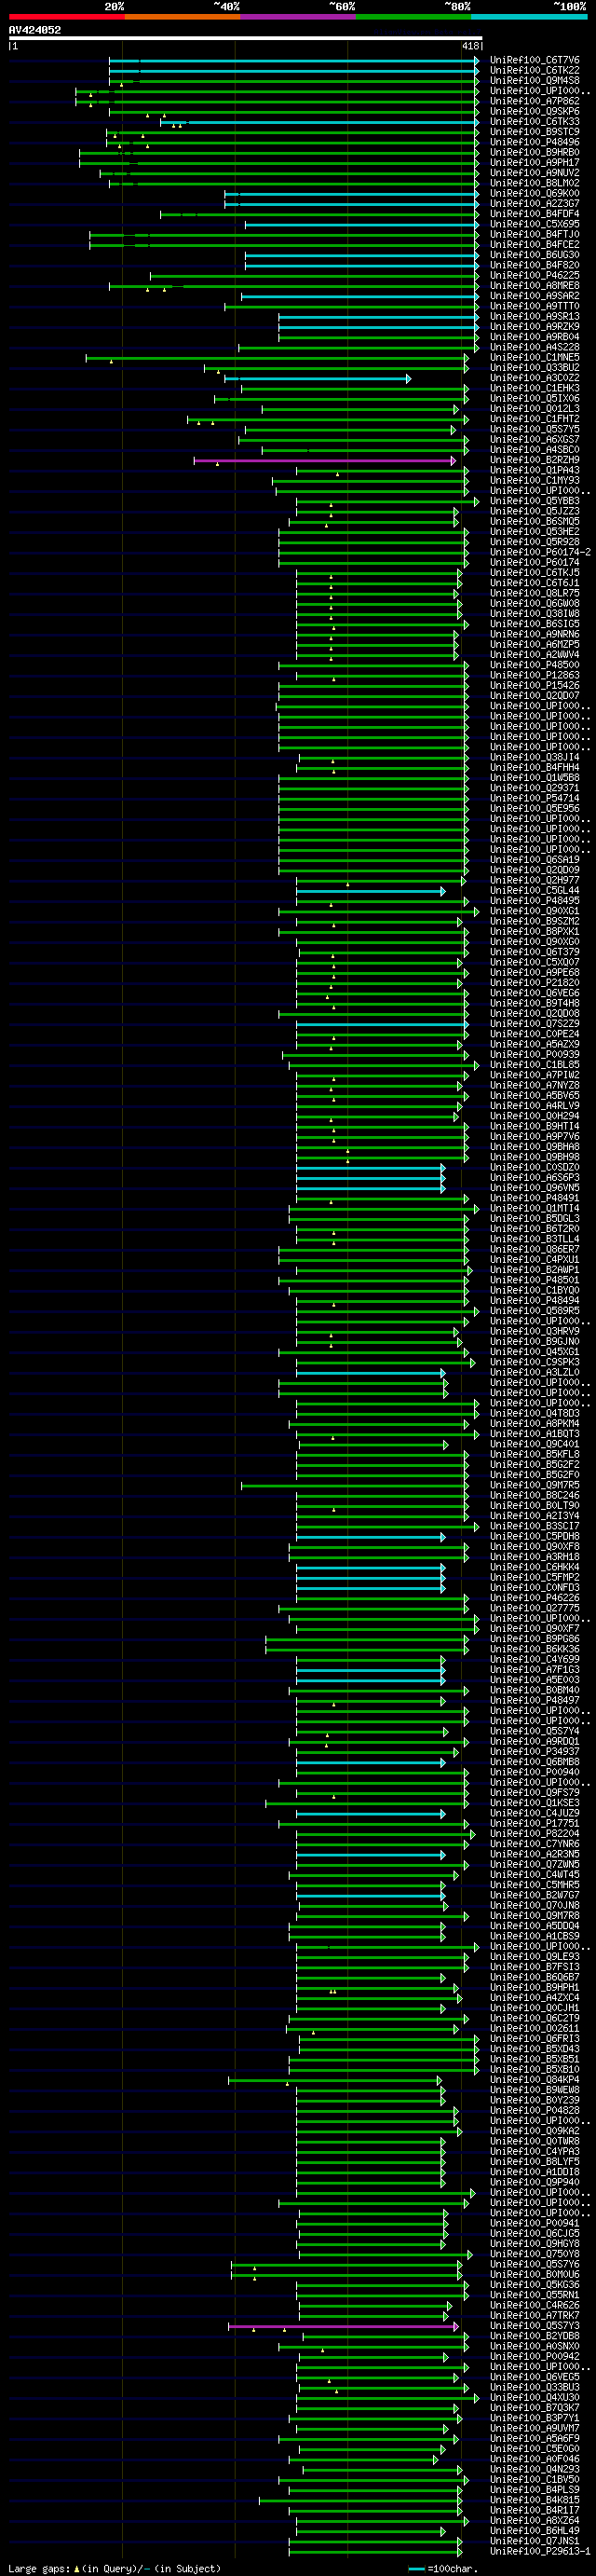
Task: Open hit UniRef100_P60174-2
Action: coord(540,552)
